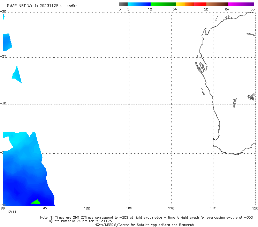Click the colorbar label '64'
Screen dimensions: 258x227
227,9
